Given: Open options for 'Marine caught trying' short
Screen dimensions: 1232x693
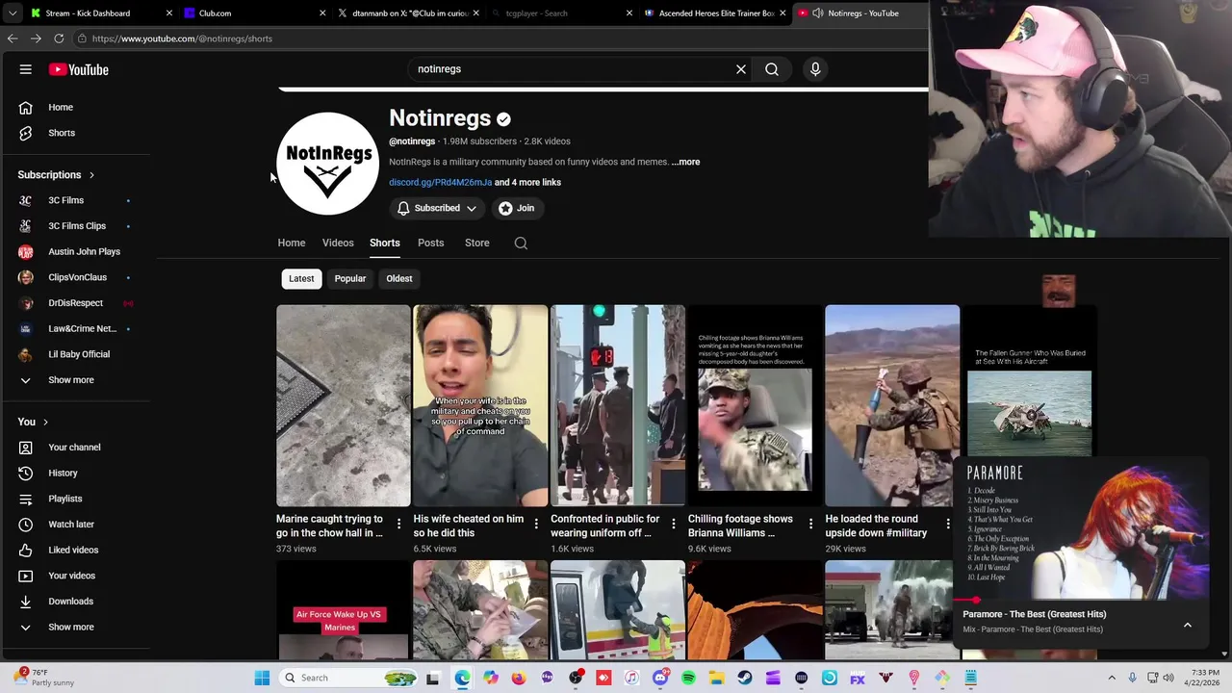Looking at the screenshot, I should (398, 525).
